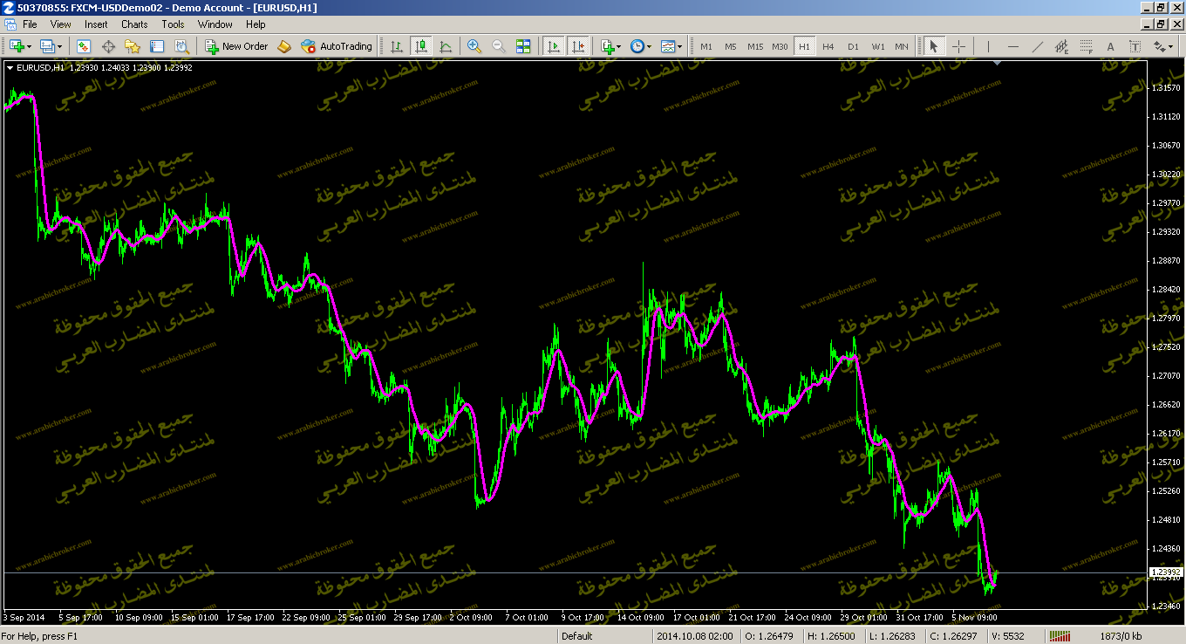Click the Default profile in status bar
The image size is (1186, 644).
pyautogui.click(x=577, y=636)
